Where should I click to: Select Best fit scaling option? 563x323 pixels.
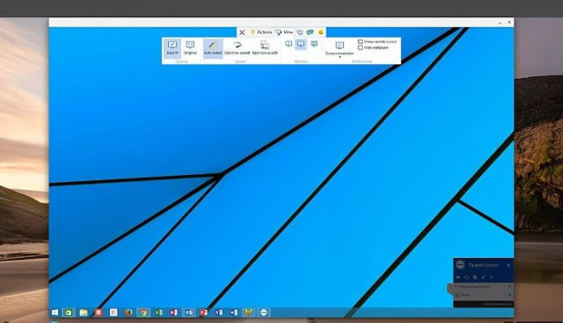tap(172, 48)
